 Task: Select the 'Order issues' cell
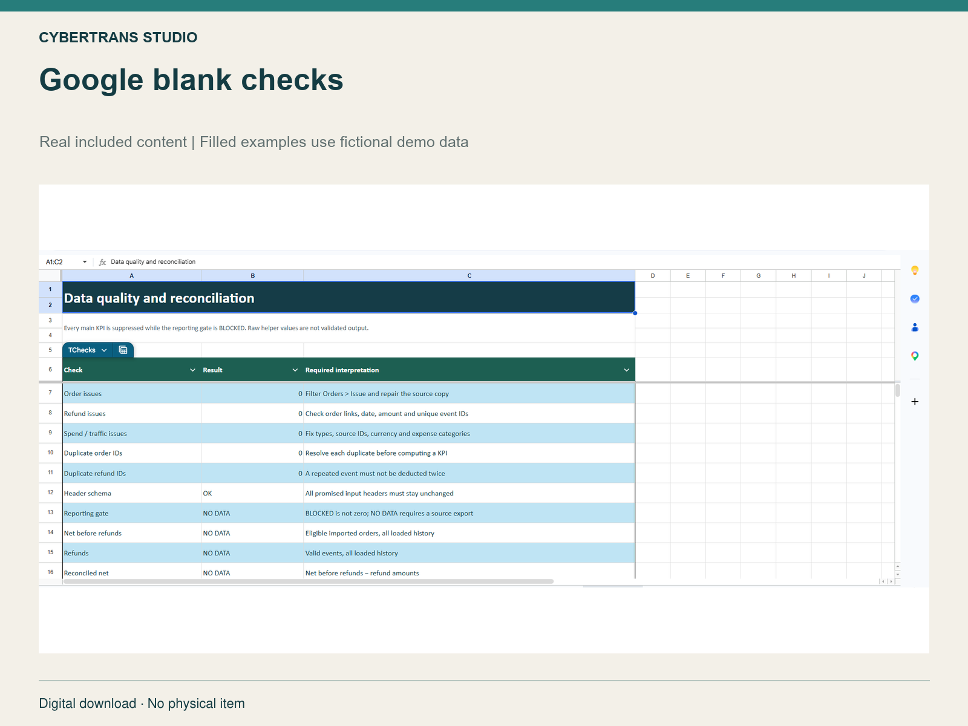pos(132,393)
